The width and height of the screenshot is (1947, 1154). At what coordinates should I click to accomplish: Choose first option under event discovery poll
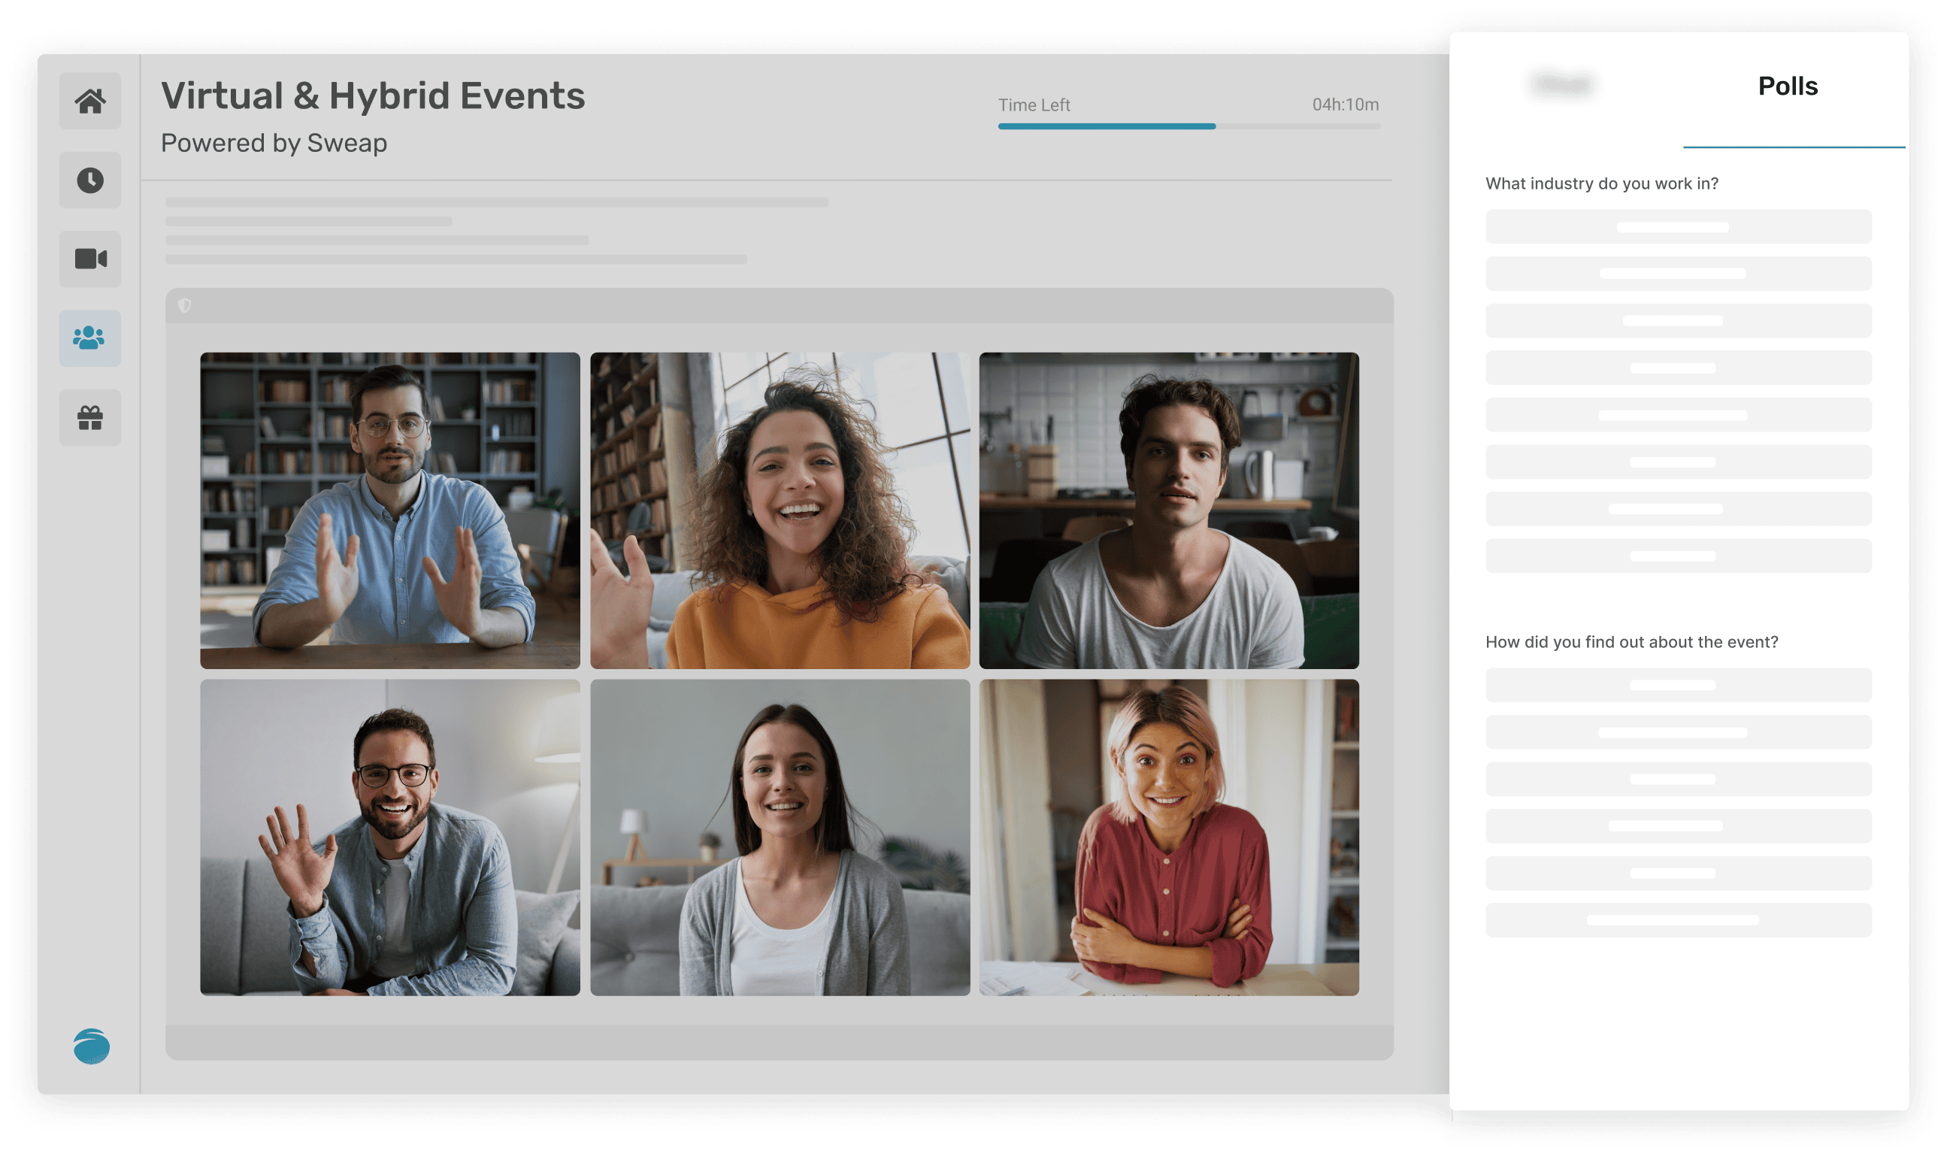[1677, 685]
